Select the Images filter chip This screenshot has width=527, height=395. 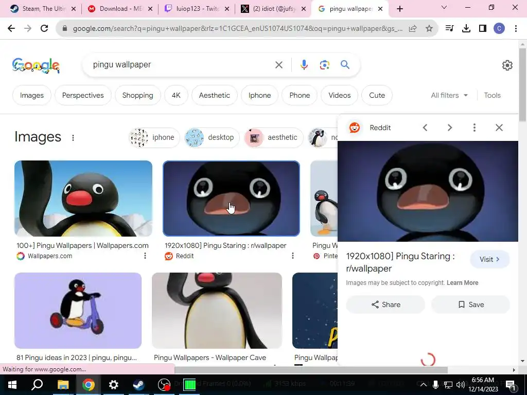pyautogui.click(x=32, y=95)
